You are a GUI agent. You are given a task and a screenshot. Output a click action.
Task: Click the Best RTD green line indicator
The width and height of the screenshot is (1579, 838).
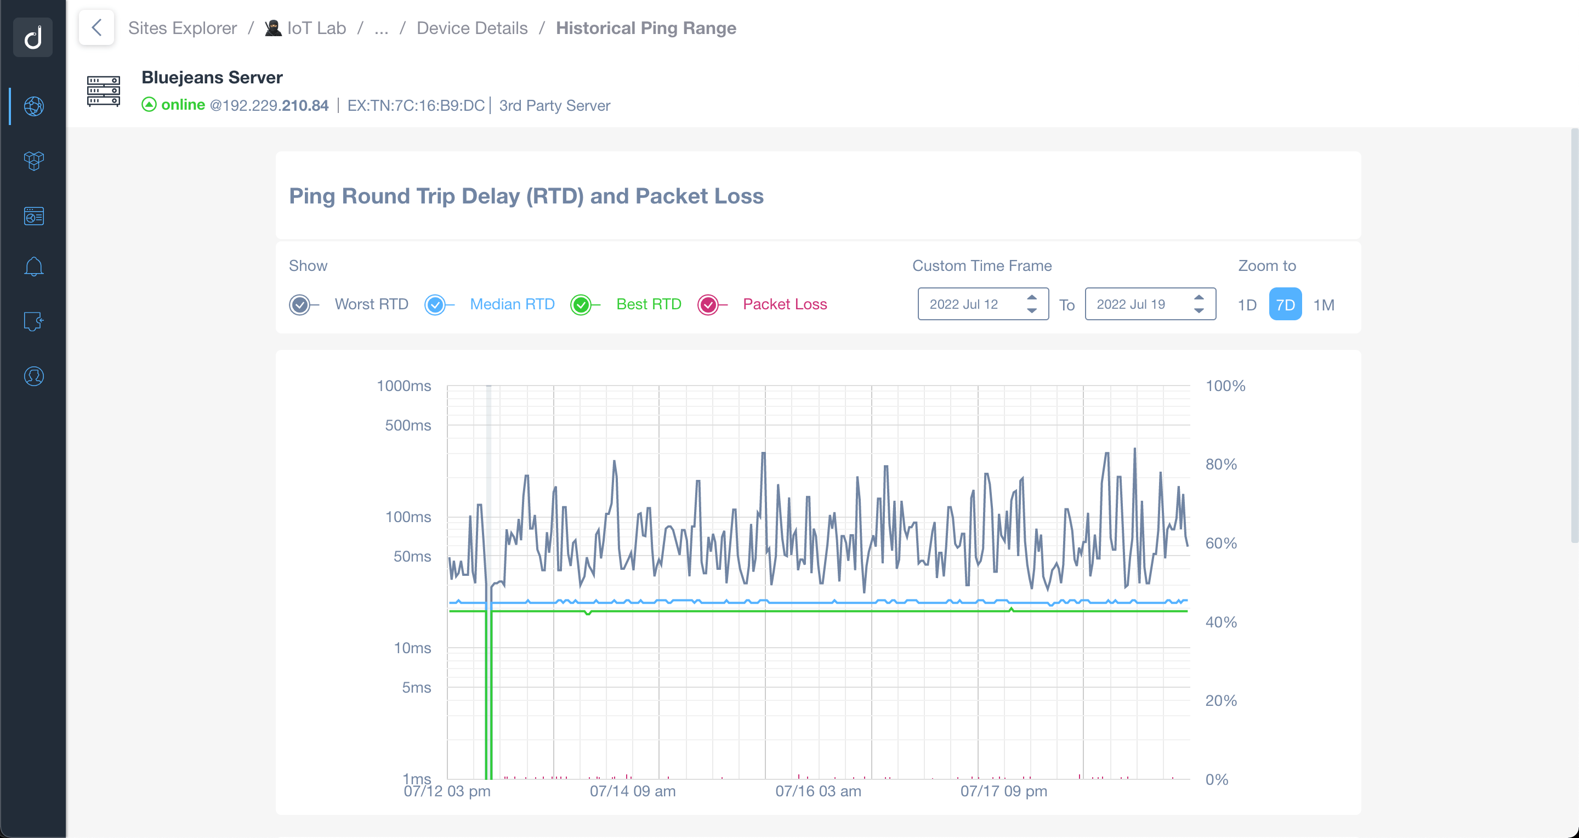click(581, 305)
